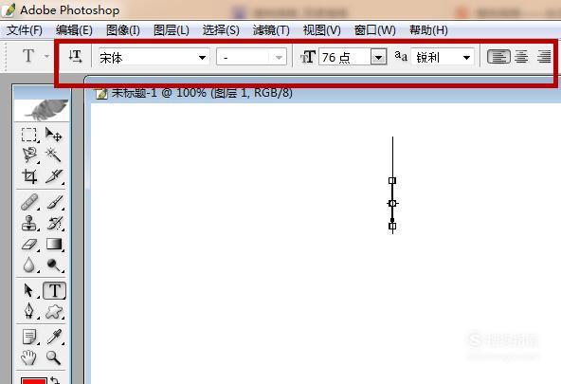
Task: Open the 图层(L) menu
Action: point(171,30)
